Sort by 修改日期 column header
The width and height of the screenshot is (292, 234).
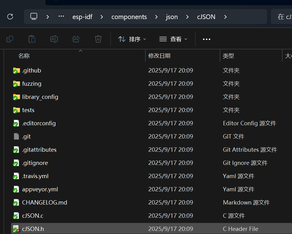coord(159,56)
